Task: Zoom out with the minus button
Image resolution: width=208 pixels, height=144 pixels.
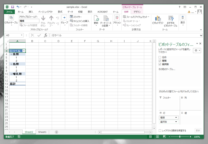Action: [x=169, y=137]
